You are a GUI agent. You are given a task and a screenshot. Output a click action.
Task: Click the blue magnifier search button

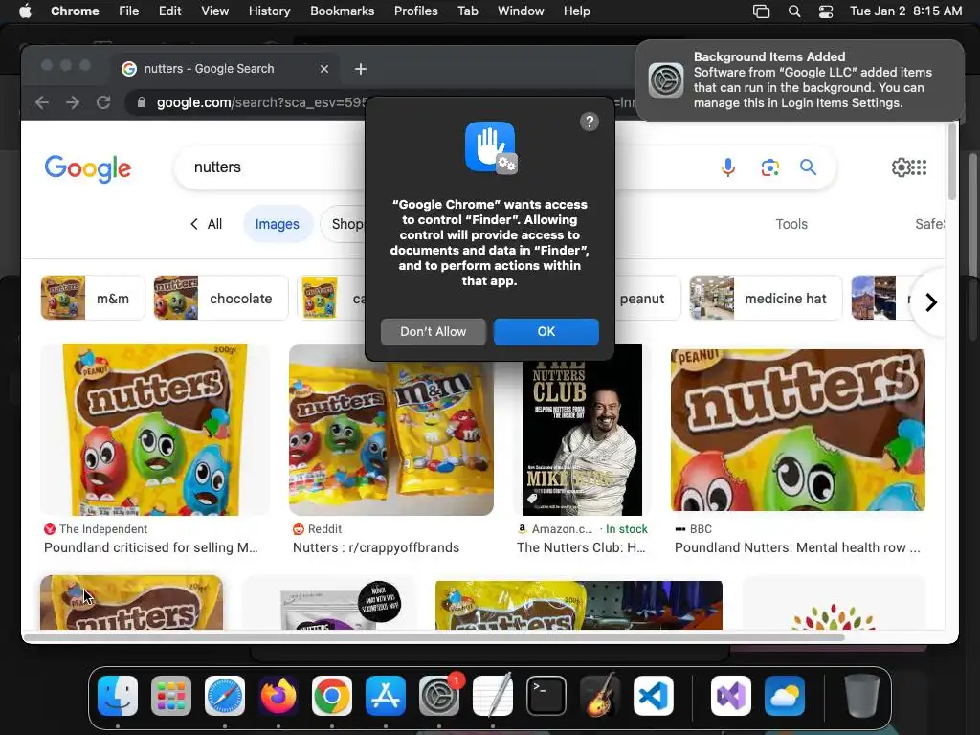coord(808,167)
